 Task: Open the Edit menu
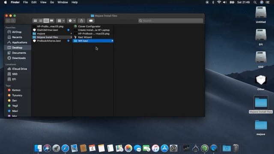point(34,2)
